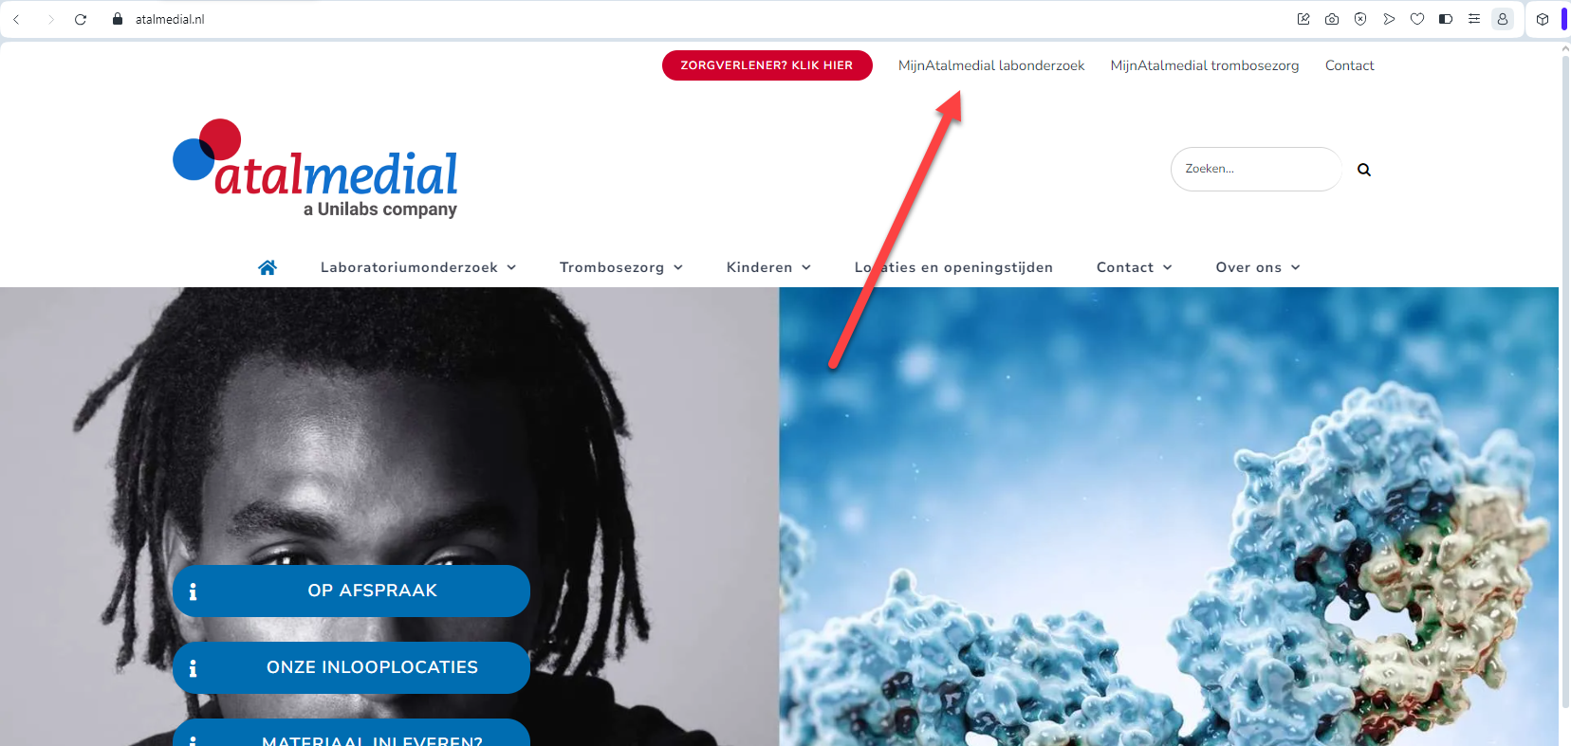Click the info icon on Op Afspraak
This screenshot has height=746, width=1571.
(193, 591)
